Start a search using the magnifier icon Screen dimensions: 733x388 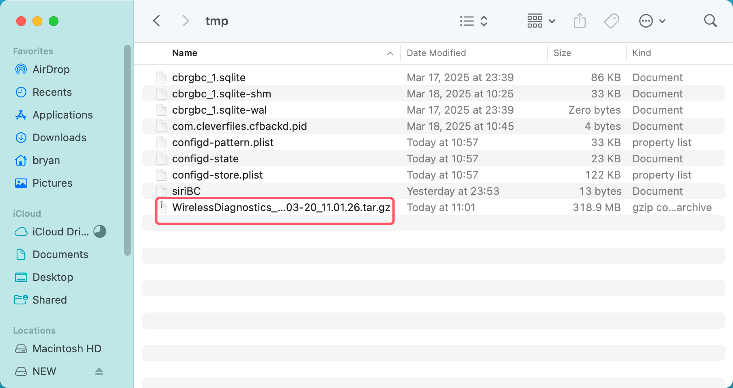pyautogui.click(x=710, y=20)
